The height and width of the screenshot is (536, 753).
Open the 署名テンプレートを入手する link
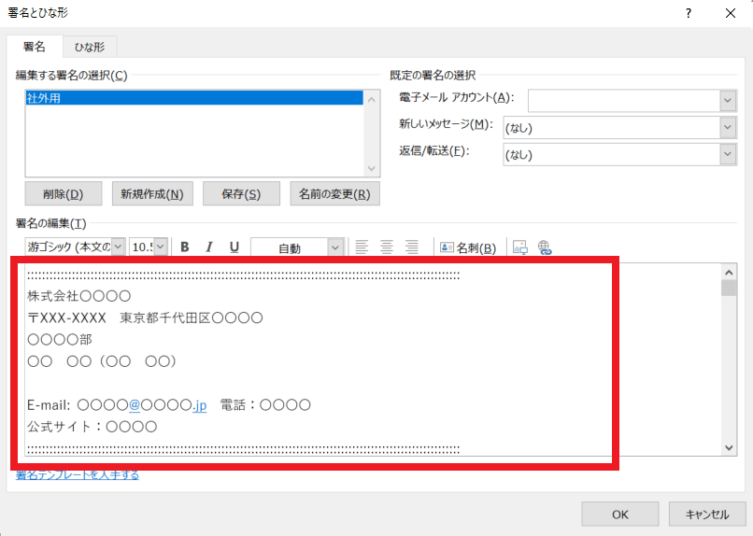click(78, 475)
